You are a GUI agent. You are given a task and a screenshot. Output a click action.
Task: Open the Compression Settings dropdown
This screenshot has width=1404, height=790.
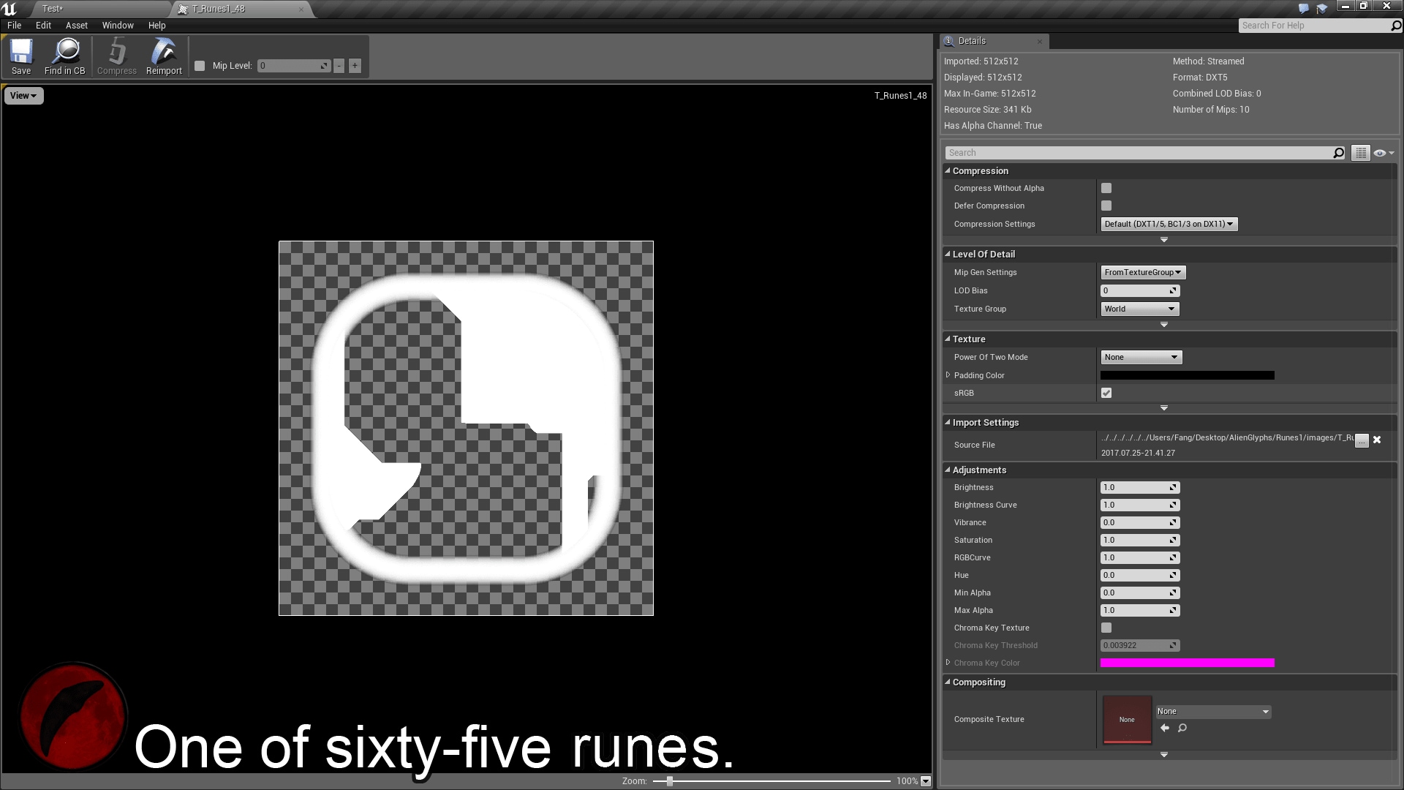1167,224
